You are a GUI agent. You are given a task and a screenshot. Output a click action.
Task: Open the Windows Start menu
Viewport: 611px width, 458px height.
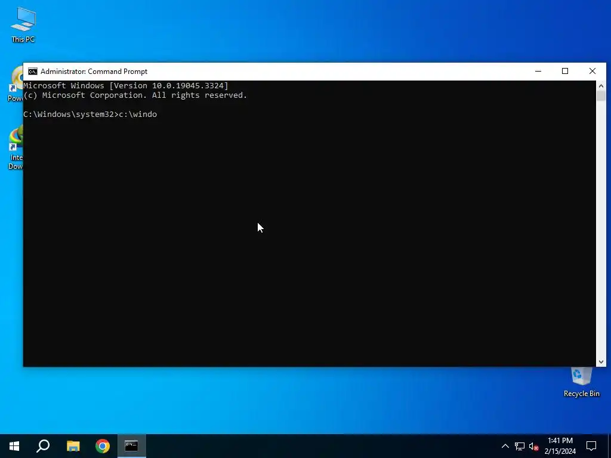(x=14, y=446)
